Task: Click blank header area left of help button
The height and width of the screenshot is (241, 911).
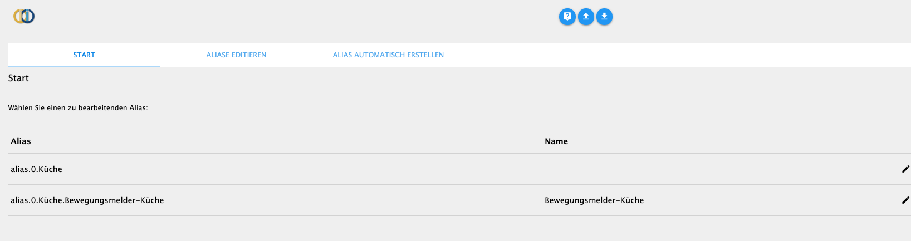Action: point(334,17)
